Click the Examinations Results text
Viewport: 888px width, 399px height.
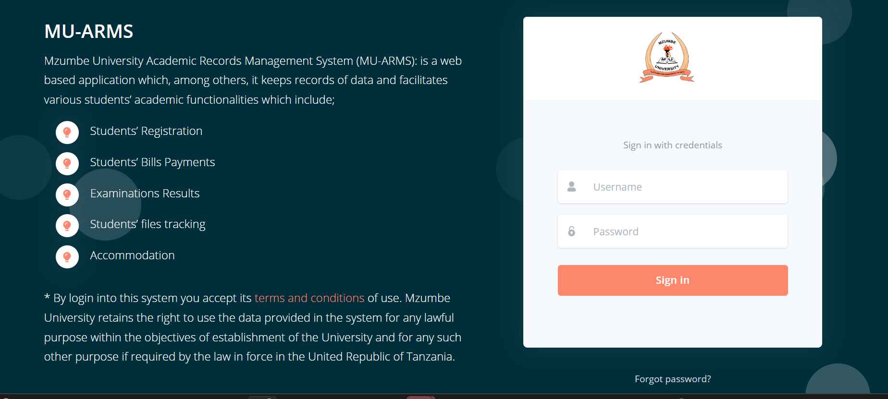145,193
